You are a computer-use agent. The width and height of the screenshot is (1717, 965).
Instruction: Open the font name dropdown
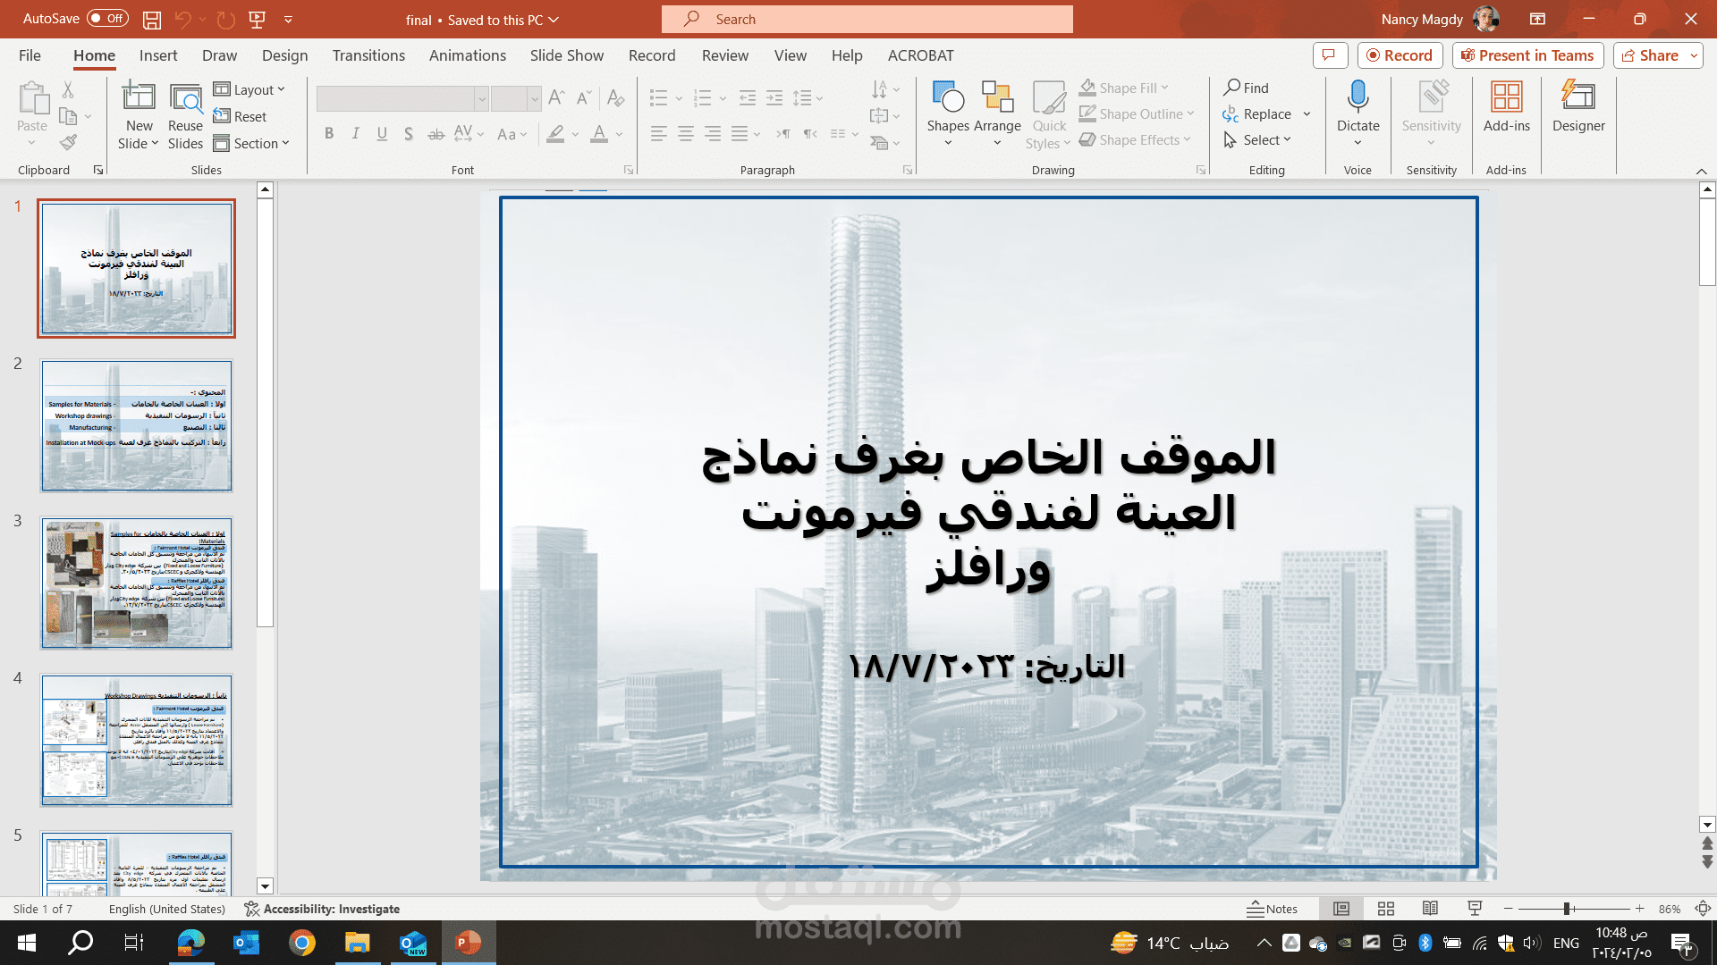tap(481, 98)
